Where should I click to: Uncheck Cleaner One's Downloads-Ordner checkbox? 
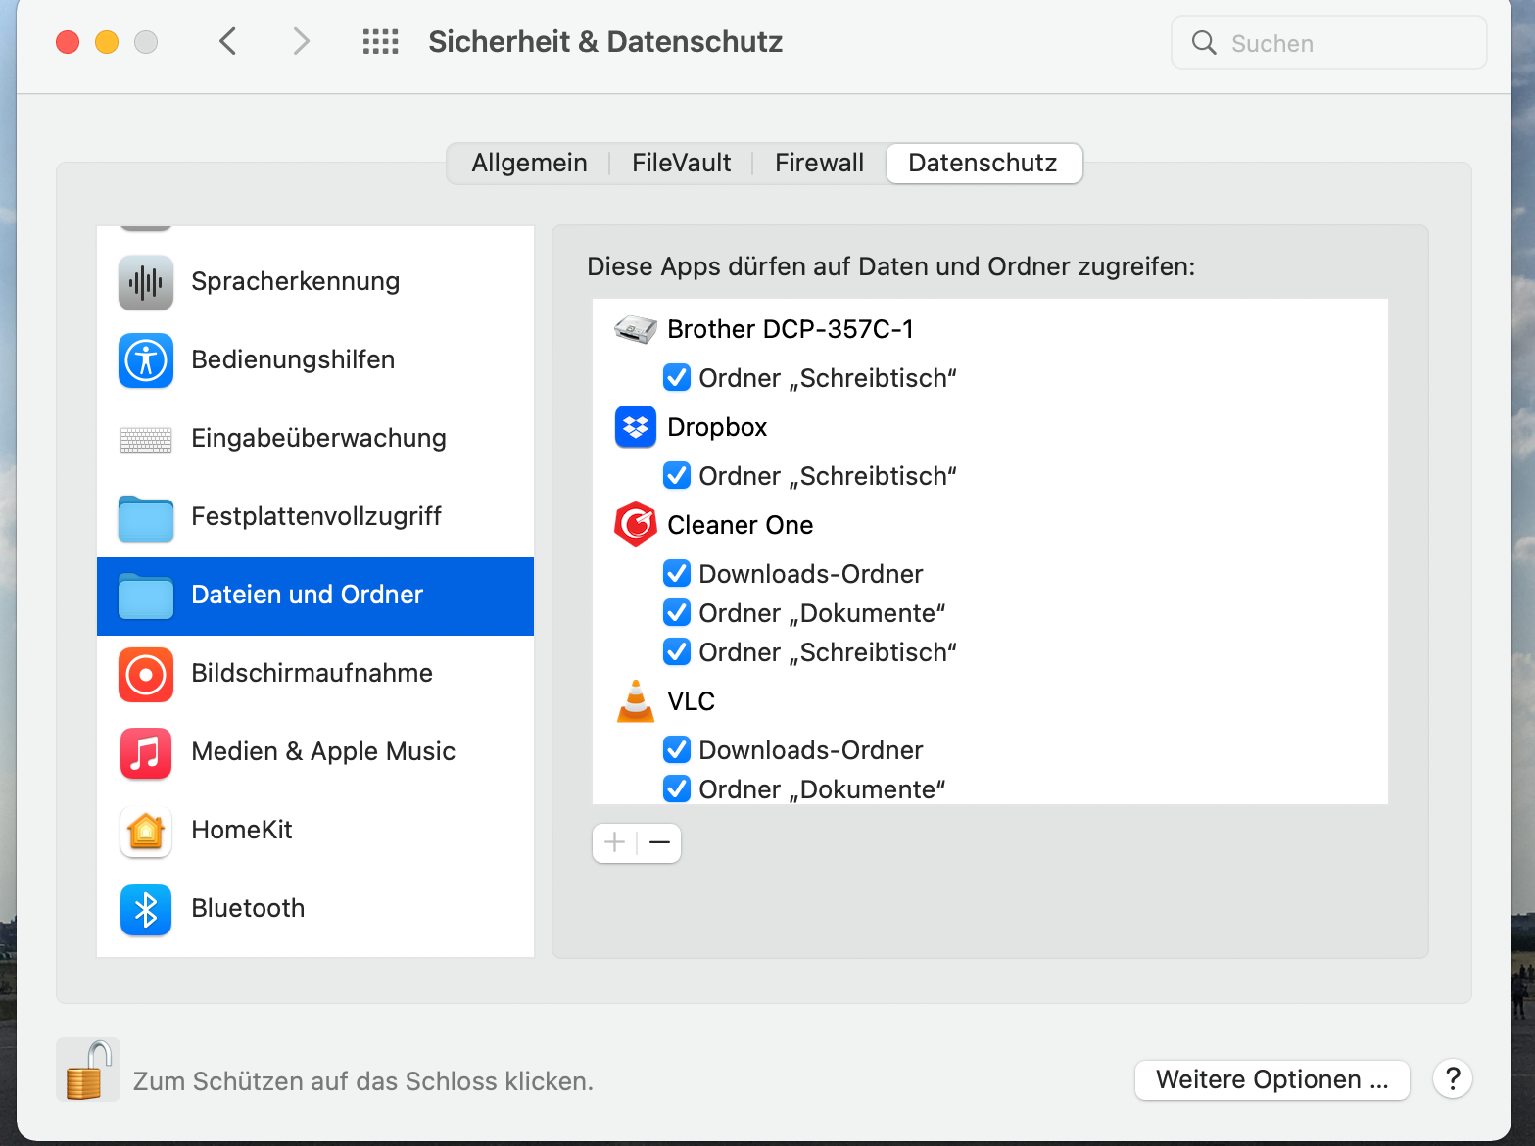pyautogui.click(x=677, y=573)
